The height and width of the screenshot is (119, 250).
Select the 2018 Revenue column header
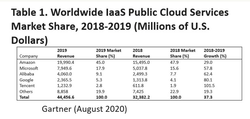[141, 53]
